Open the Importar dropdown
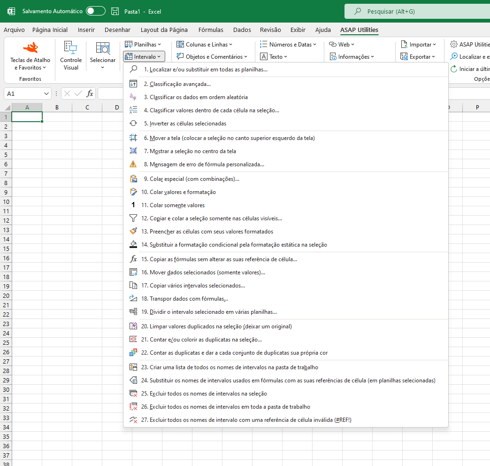 [x=418, y=45]
